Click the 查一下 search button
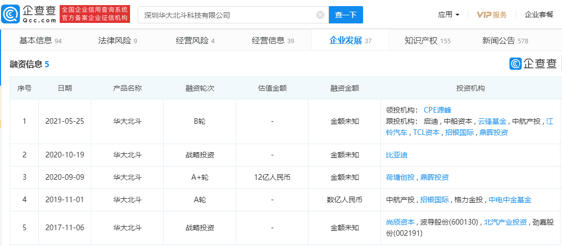Image resolution: width=562 pixels, height=246 pixels. [346, 15]
